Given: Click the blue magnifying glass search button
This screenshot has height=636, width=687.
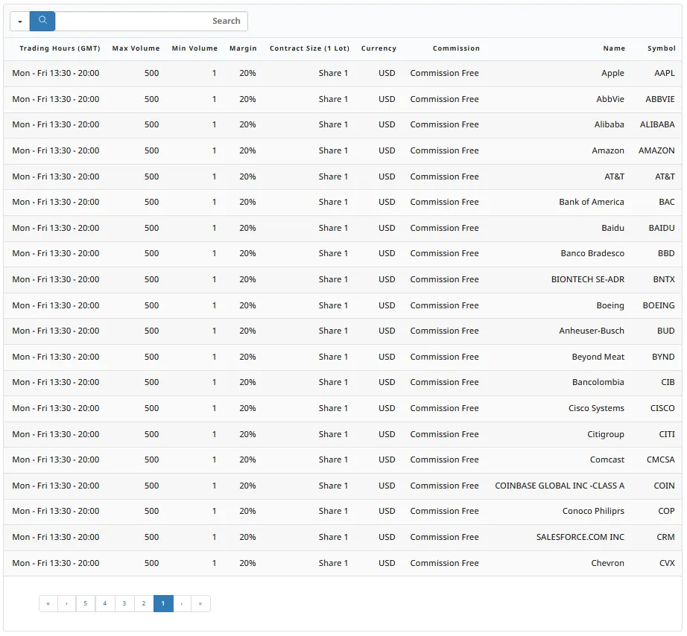Looking at the screenshot, I should coord(42,21).
